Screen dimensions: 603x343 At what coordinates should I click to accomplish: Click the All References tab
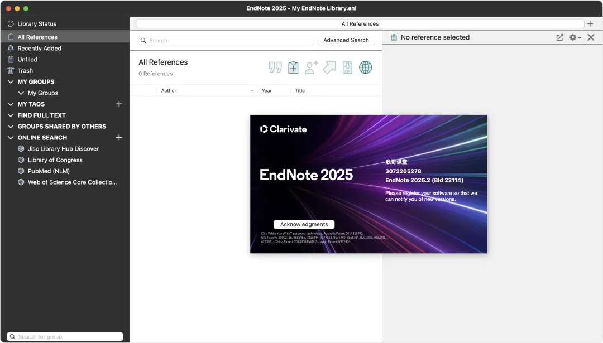tap(360, 24)
